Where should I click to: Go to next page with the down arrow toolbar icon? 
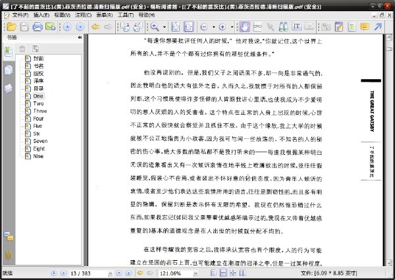pyautogui.click(x=80, y=26)
